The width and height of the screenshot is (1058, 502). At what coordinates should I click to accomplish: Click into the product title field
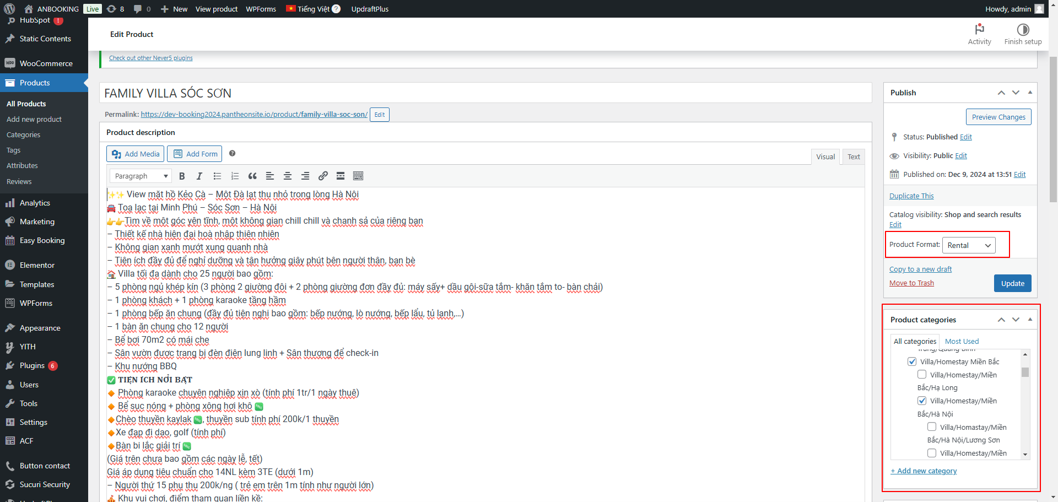pyautogui.click(x=485, y=93)
